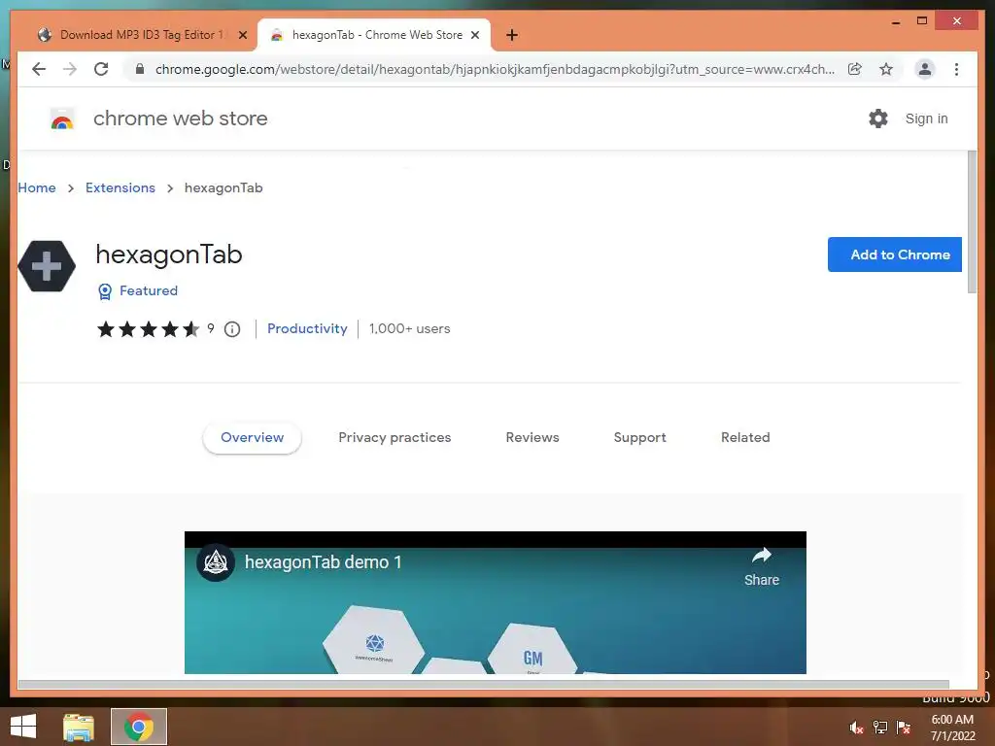
Task: Go to Extensions in the breadcrumb
Action: click(120, 187)
